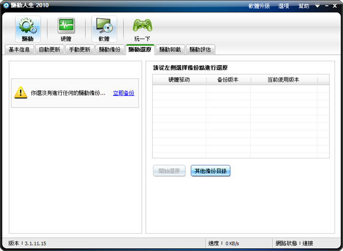Click the yellow warning triangle icon

21,93
